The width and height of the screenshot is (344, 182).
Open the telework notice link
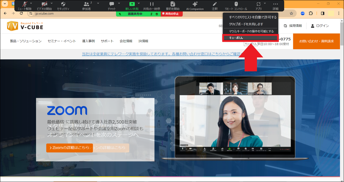click(163, 54)
